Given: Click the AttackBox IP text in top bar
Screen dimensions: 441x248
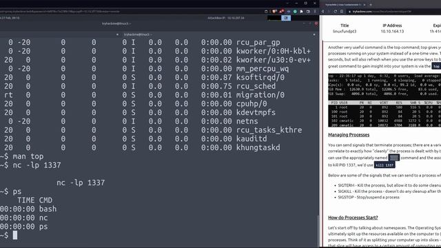Looking at the screenshot, I should (226, 18).
